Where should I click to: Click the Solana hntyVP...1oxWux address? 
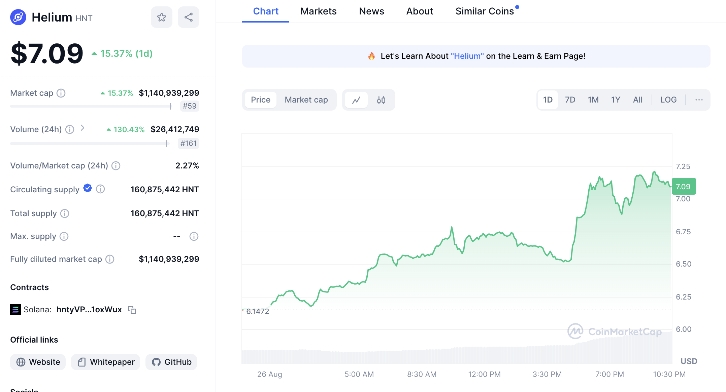tap(89, 310)
